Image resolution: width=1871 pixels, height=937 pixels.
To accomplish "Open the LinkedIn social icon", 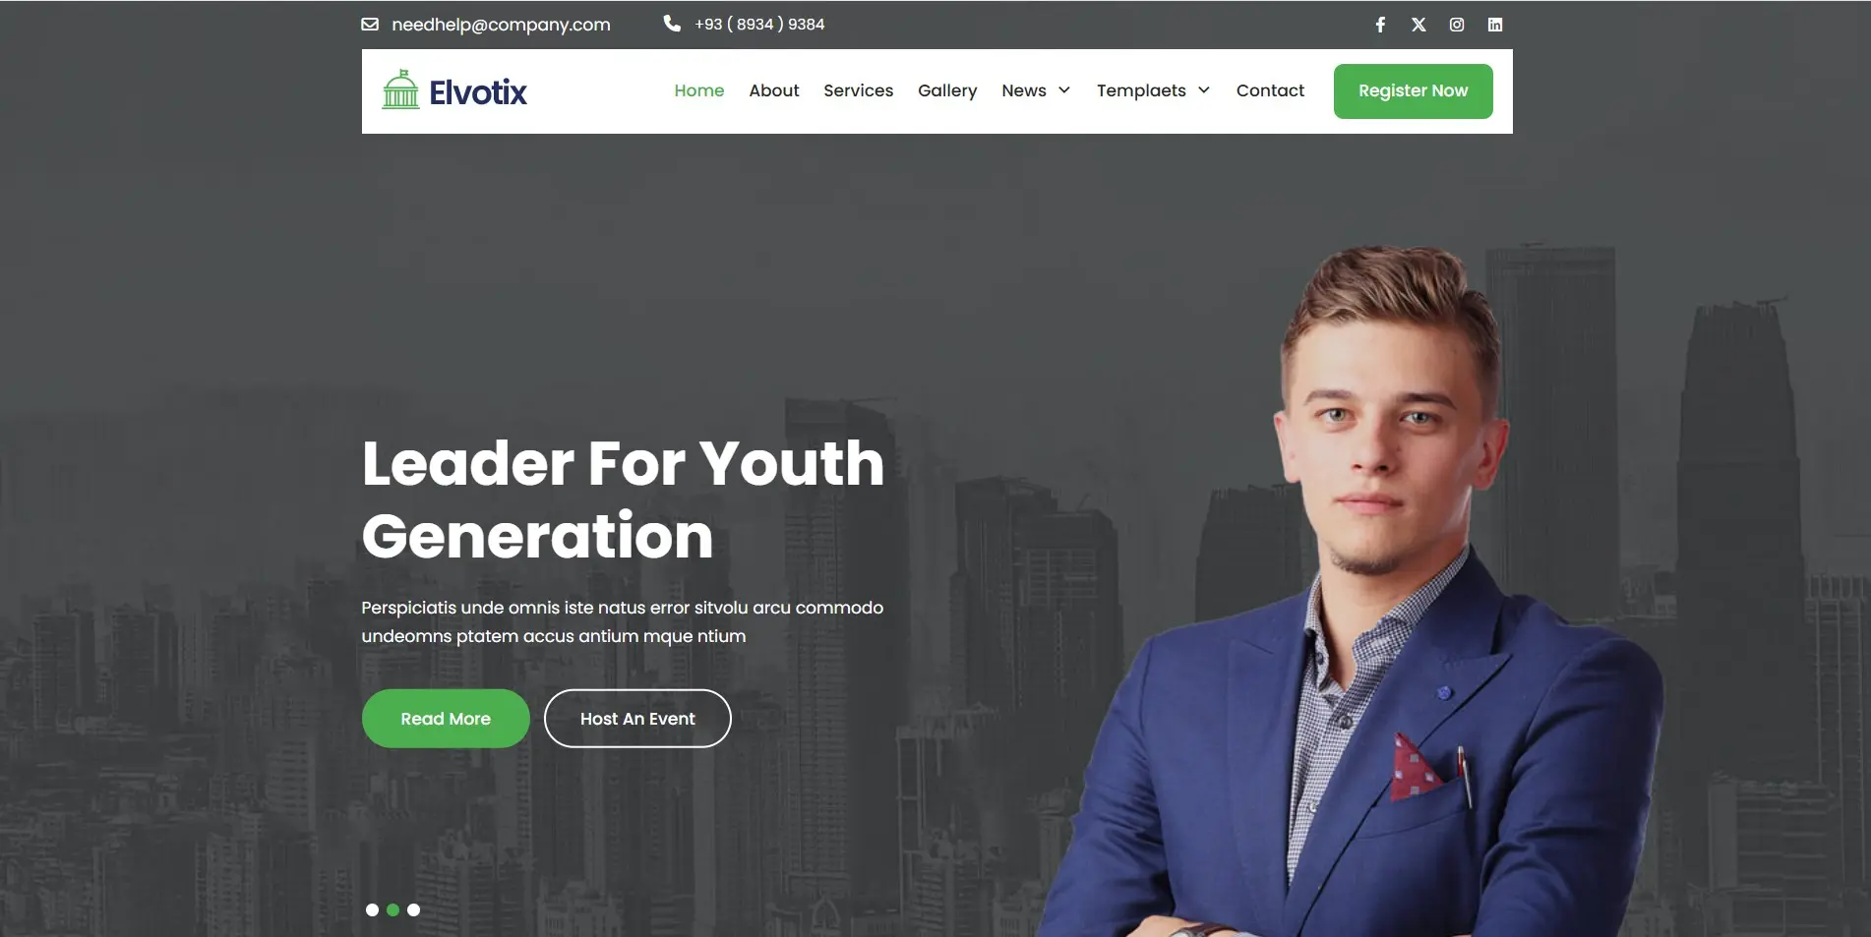I will [x=1495, y=25].
